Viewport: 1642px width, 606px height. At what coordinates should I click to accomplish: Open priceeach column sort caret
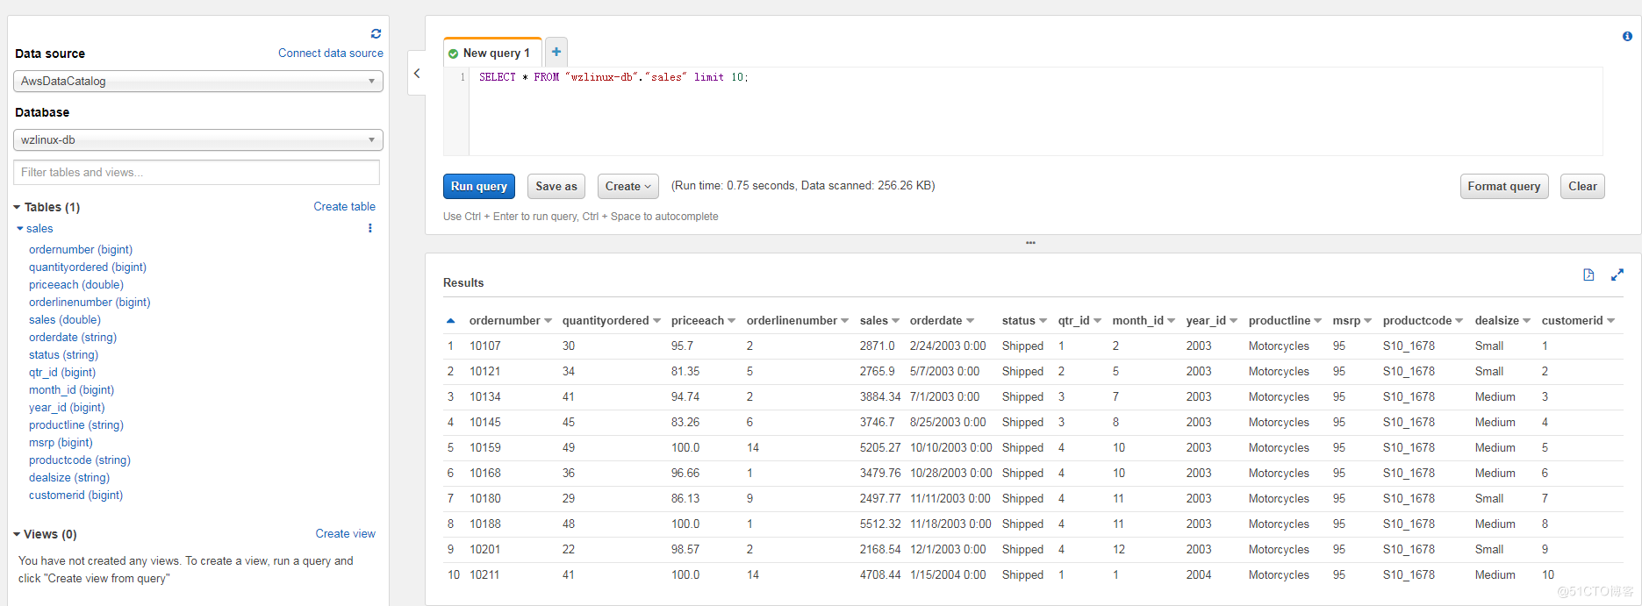click(x=731, y=321)
